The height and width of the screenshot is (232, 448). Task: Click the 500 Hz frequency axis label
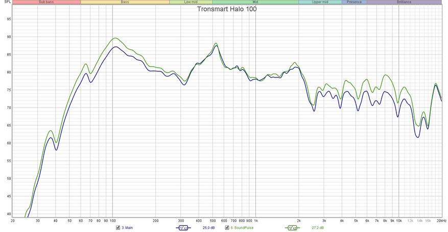pyautogui.click(x=213, y=221)
